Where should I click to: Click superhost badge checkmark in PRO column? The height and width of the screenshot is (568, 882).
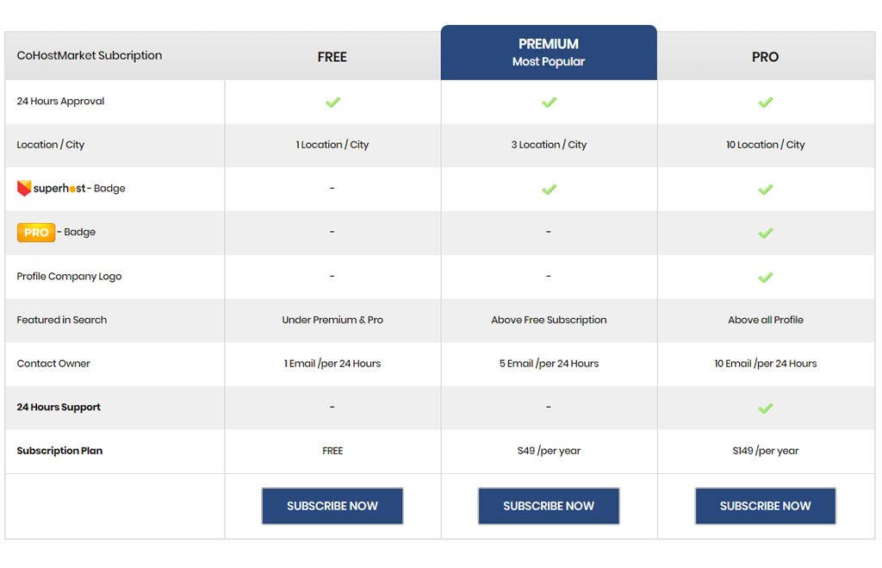tap(766, 189)
